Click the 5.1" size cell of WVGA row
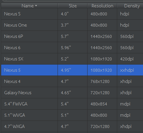 click(x=73, y=115)
